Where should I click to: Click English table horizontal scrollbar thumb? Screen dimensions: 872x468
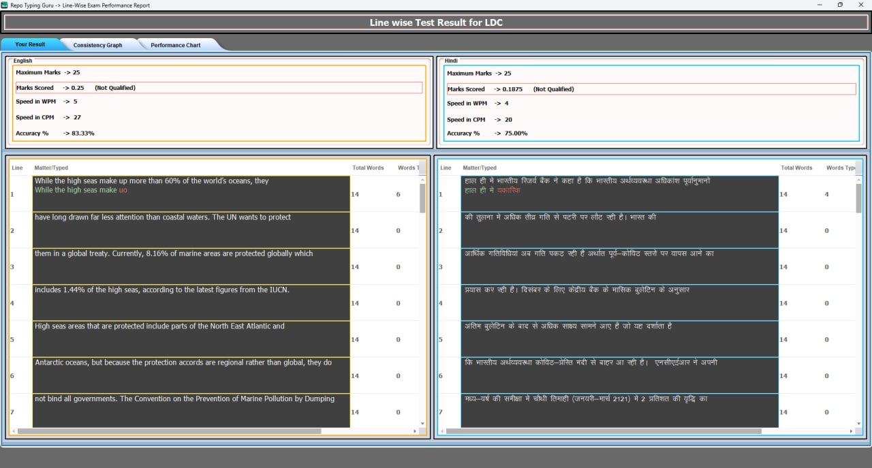pyautogui.click(x=169, y=431)
